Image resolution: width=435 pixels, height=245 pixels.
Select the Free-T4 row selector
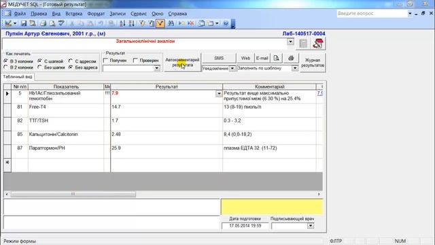(7, 110)
